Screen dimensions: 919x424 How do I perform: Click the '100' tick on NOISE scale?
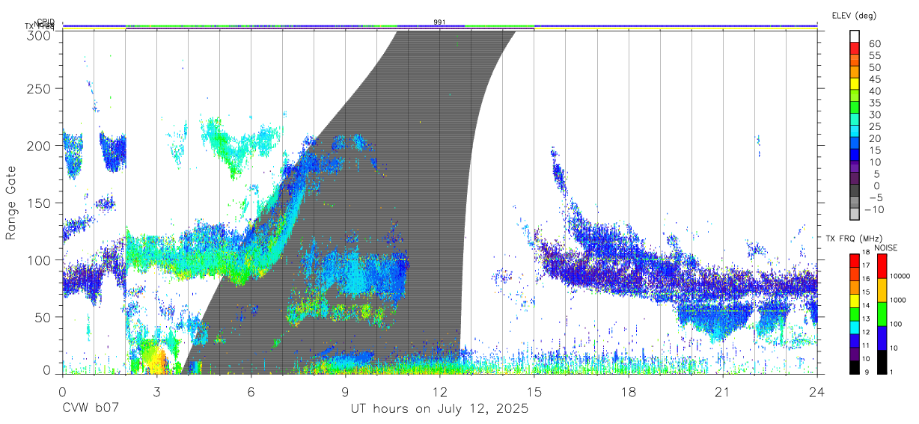(896, 324)
